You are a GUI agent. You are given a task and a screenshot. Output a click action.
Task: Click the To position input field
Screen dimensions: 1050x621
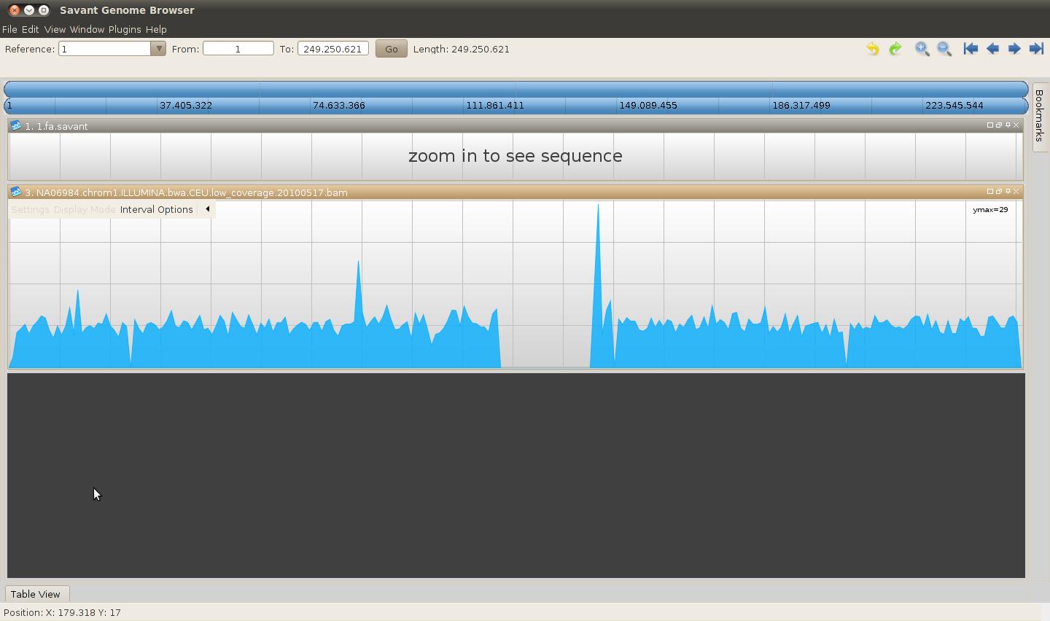(332, 49)
